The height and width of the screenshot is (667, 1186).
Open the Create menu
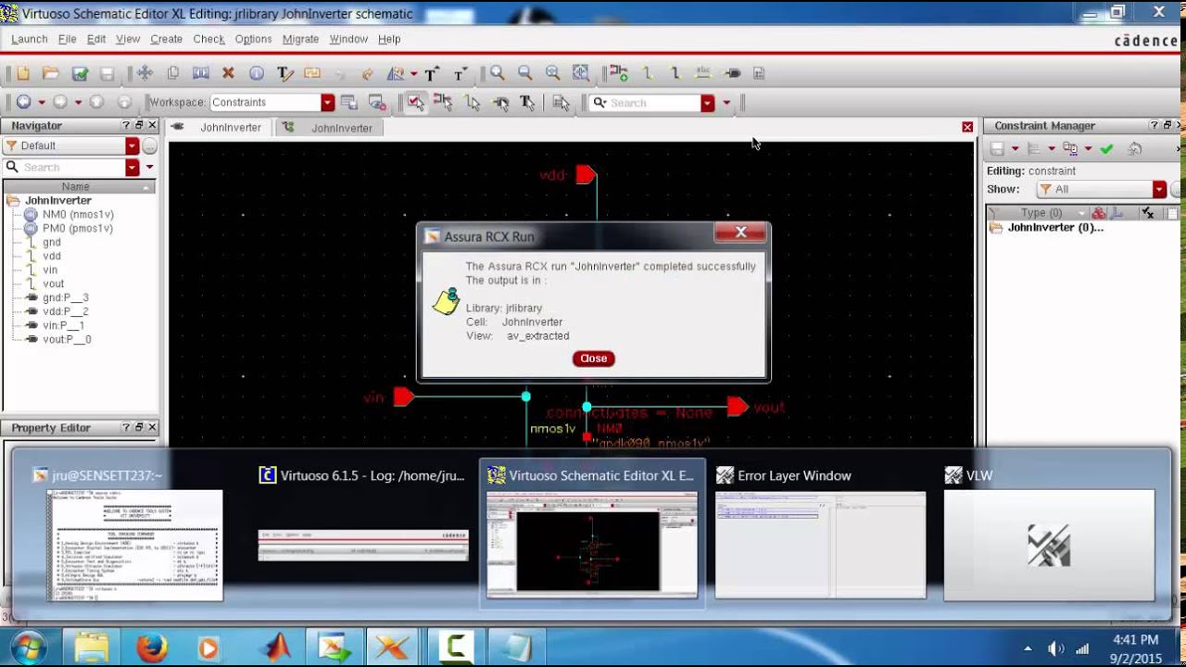pyautogui.click(x=166, y=39)
